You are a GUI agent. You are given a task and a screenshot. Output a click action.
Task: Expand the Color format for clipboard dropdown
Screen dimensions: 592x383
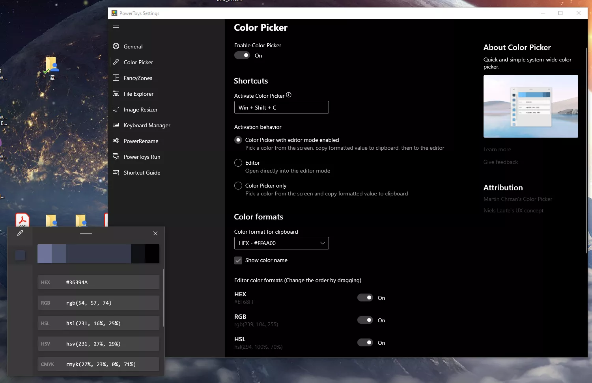point(282,243)
